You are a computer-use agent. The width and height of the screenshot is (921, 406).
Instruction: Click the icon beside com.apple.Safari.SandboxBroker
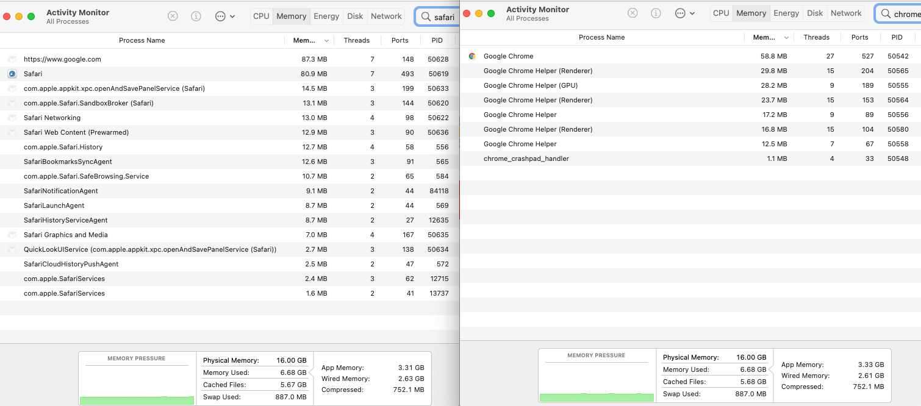tap(12, 103)
